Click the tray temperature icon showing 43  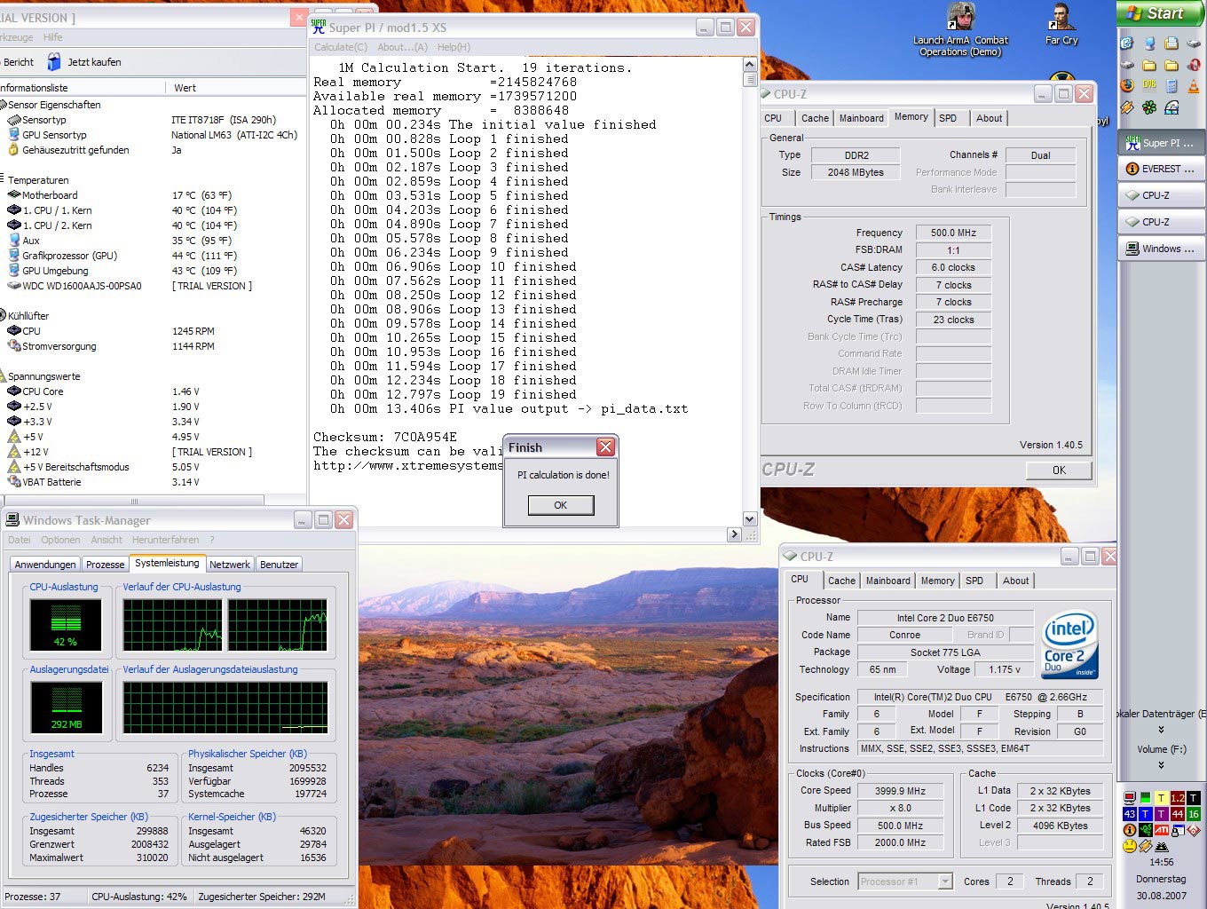(x=1130, y=814)
